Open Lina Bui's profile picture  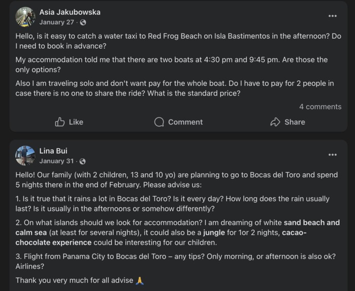click(x=25, y=155)
